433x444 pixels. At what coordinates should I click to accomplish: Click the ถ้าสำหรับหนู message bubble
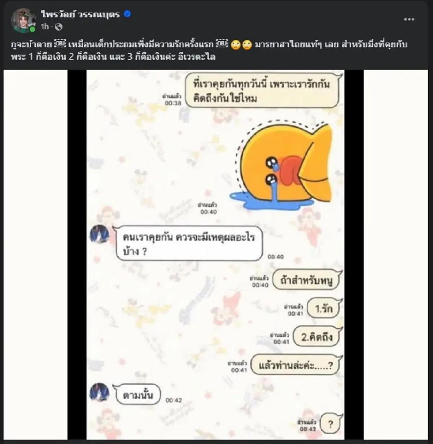[x=306, y=281]
